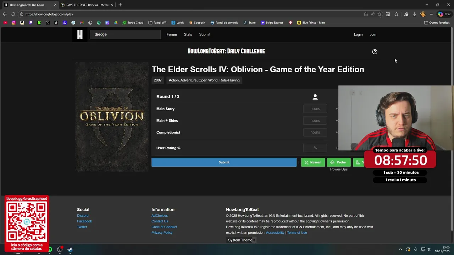Focus the Main Story hours field
Image resolution: width=454 pixels, height=255 pixels.
(315, 109)
